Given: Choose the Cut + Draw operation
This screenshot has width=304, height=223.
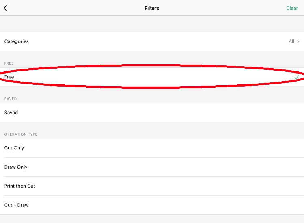Looking at the screenshot, I should click(152, 205).
